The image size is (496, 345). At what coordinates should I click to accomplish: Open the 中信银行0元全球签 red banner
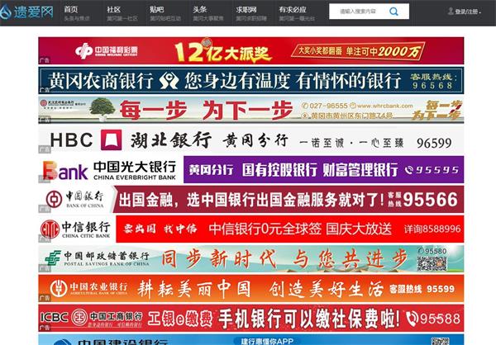point(290,229)
